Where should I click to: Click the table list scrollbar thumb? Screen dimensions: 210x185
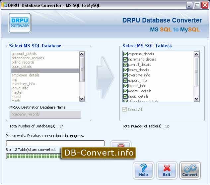pos(196,72)
